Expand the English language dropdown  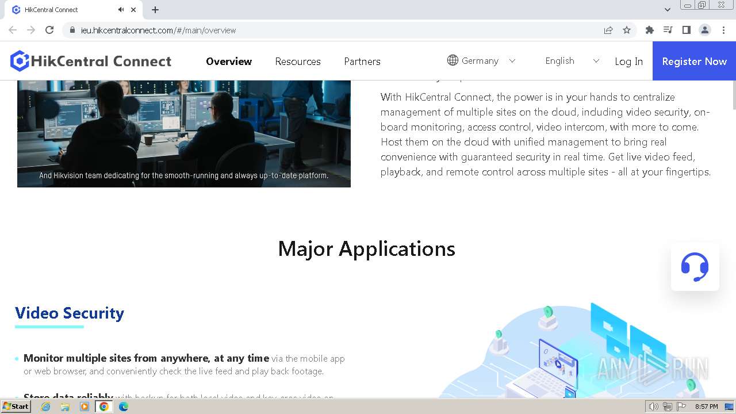coord(572,61)
